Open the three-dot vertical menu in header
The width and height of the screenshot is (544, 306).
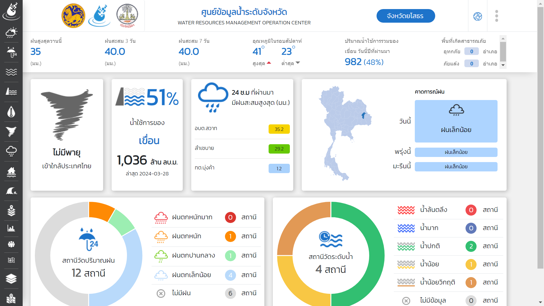pos(497,16)
